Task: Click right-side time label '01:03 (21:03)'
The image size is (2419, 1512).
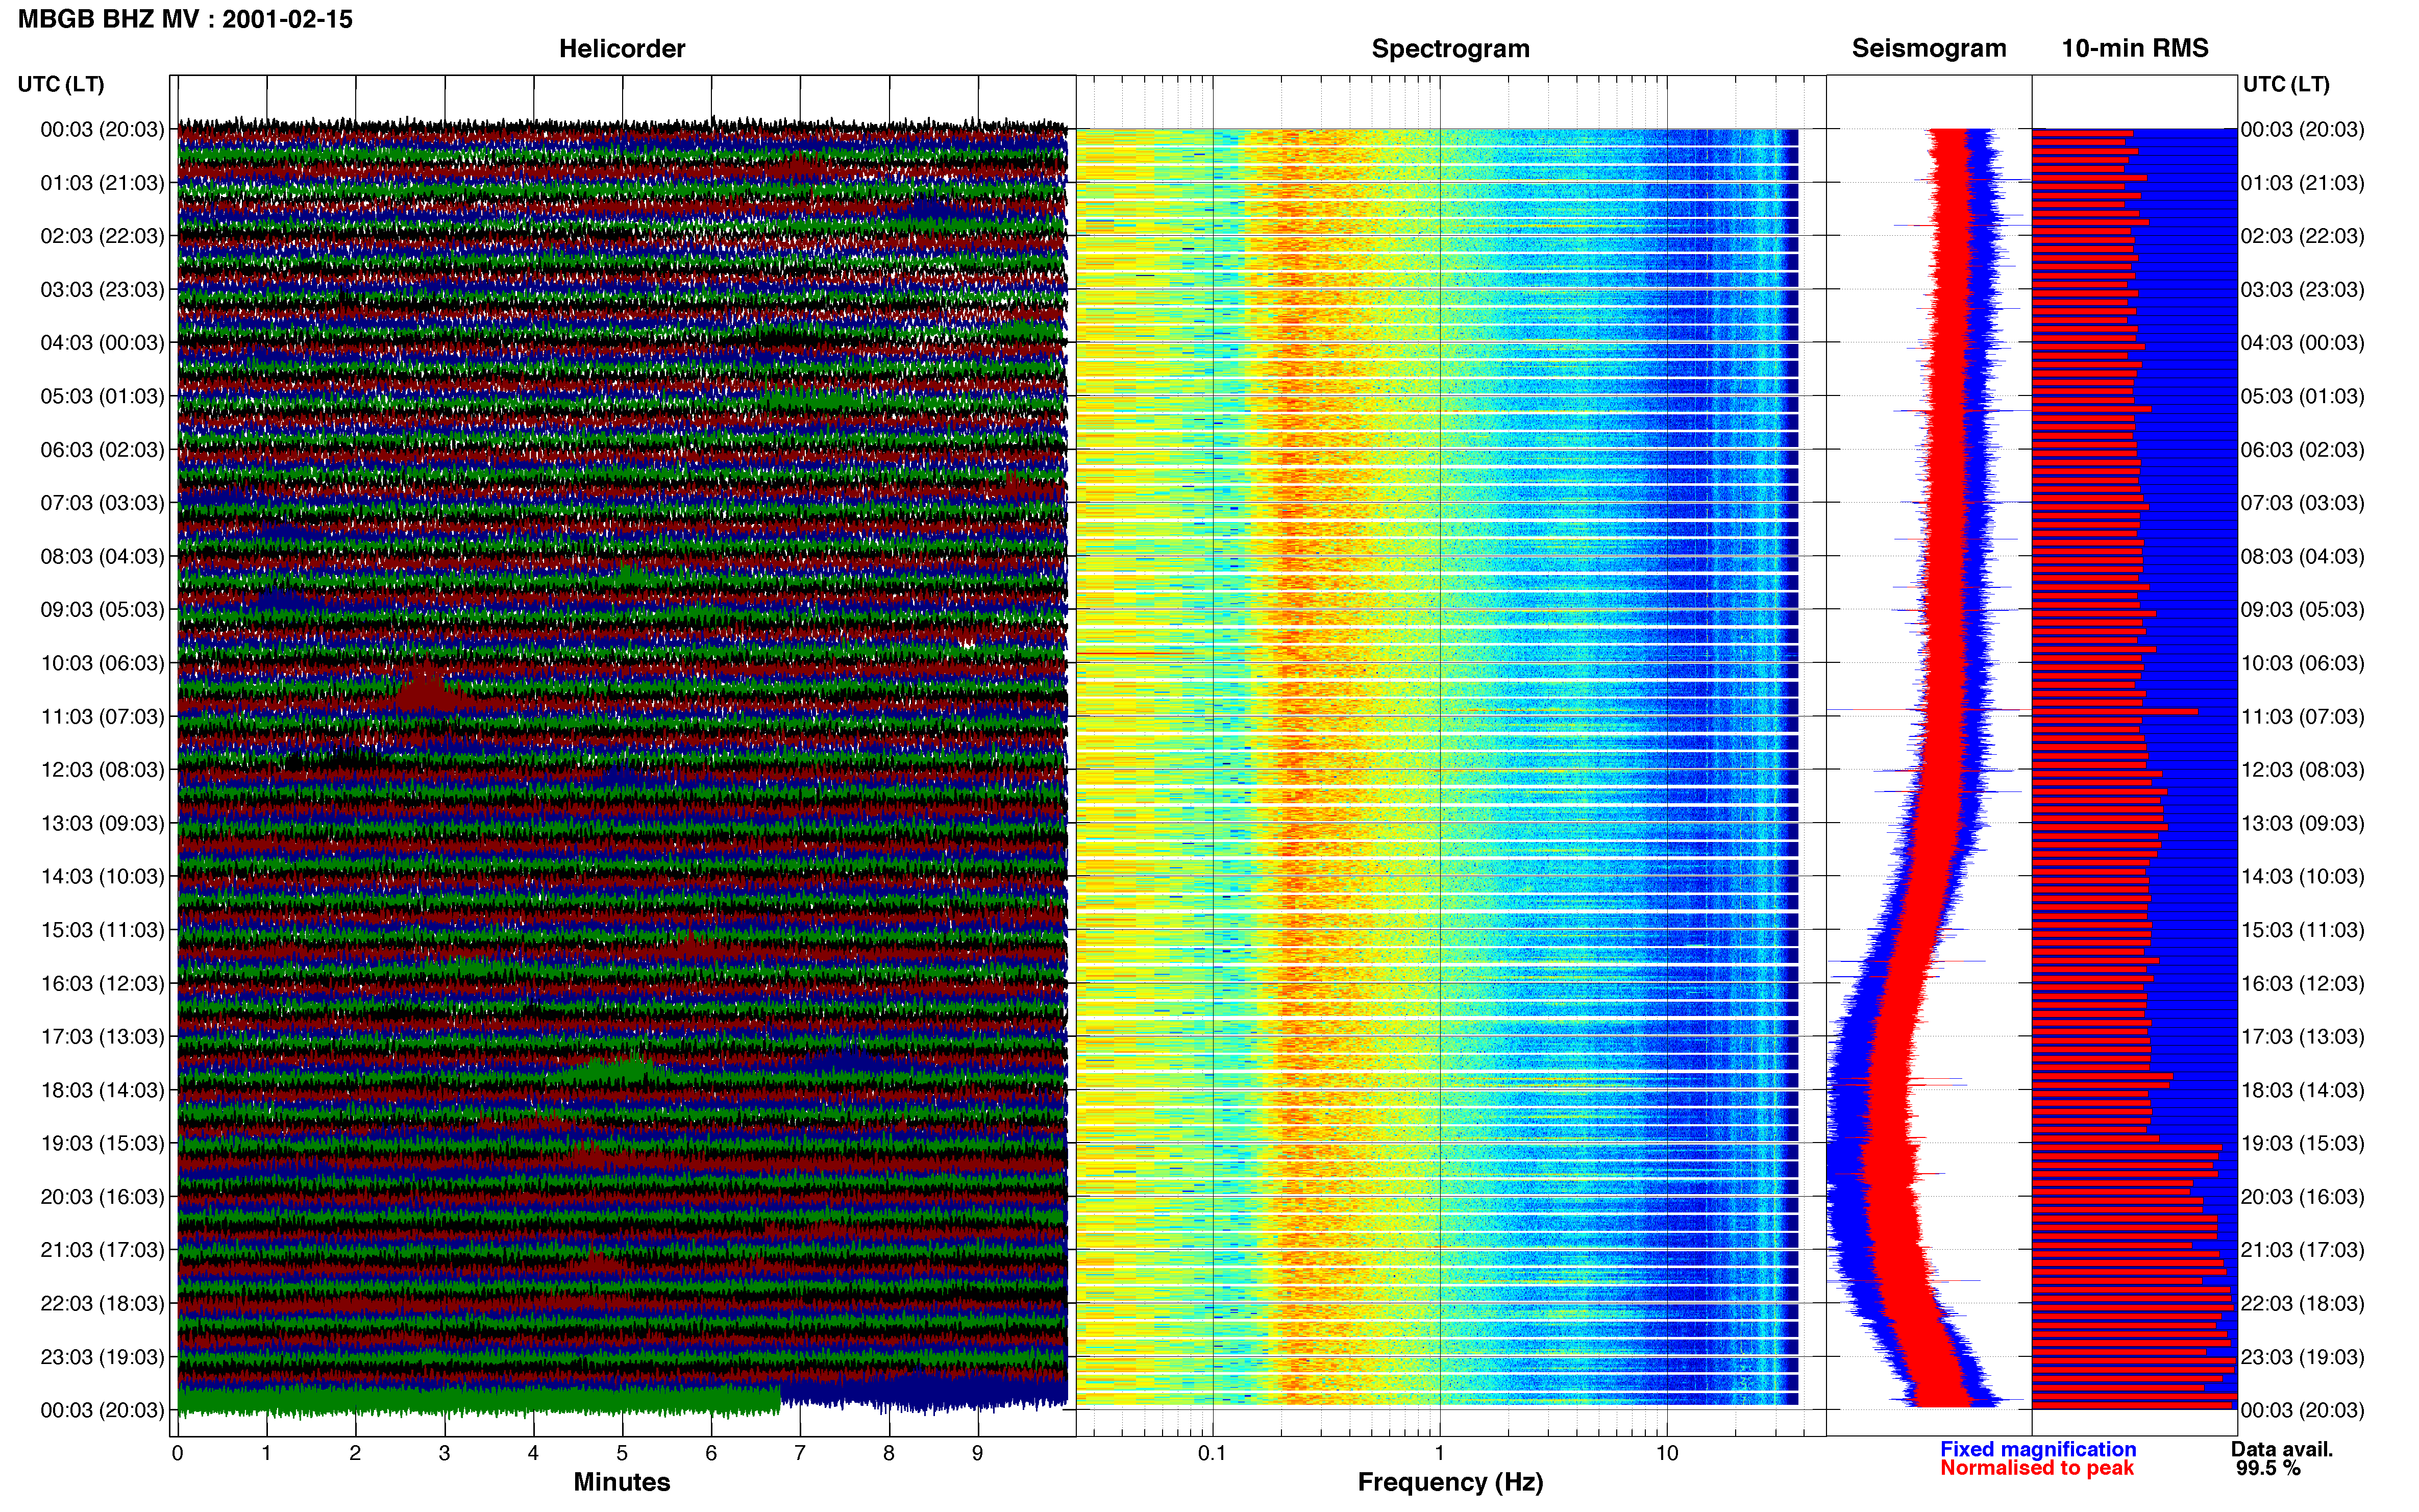Action: click(x=2303, y=183)
